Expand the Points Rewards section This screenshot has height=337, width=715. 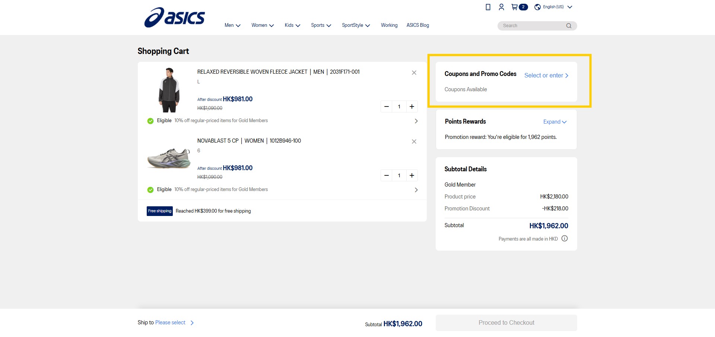point(555,122)
